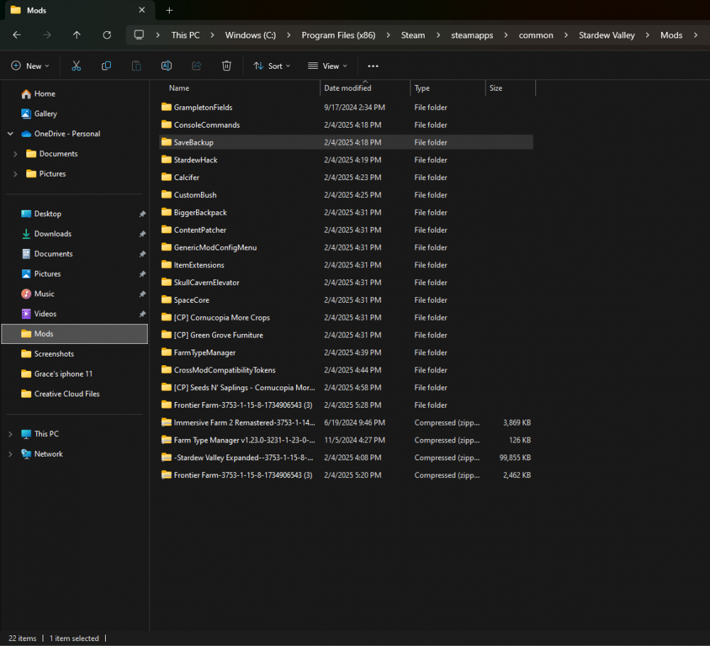Click pin icon beside Videos
Image resolution: width=710 pixels, height=646 pixels.
142,314
